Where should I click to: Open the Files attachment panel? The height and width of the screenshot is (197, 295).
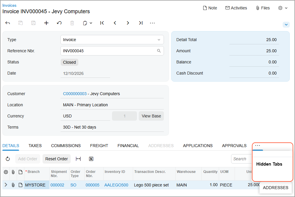pos(263,8)
